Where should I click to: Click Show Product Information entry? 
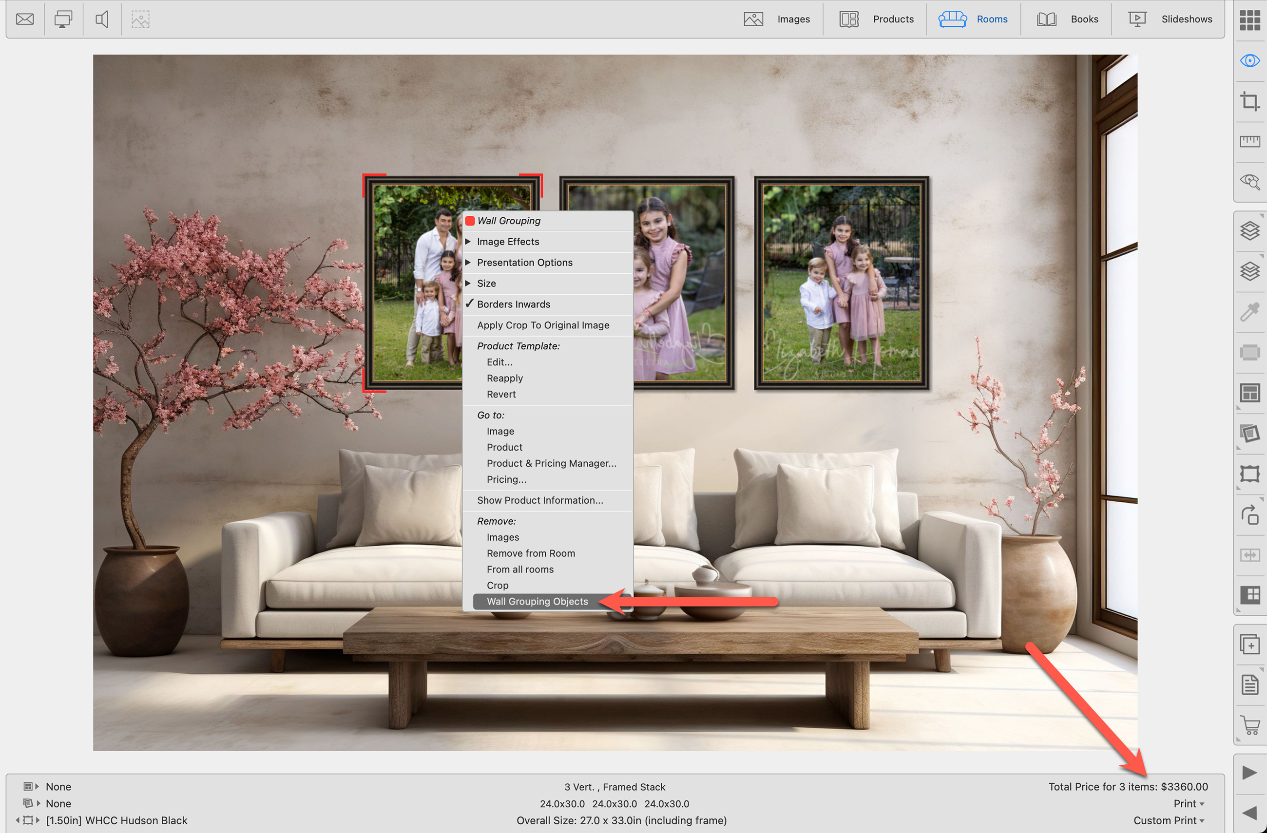click(539, 500)
